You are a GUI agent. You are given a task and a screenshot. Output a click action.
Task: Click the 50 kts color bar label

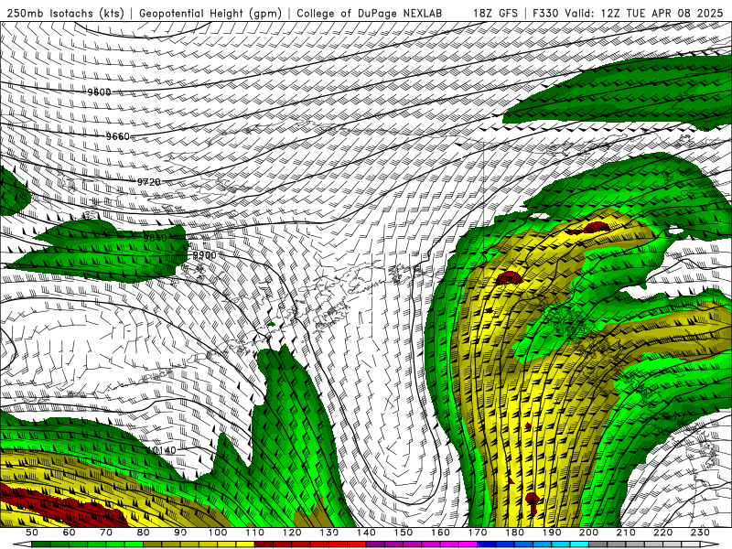32,533
